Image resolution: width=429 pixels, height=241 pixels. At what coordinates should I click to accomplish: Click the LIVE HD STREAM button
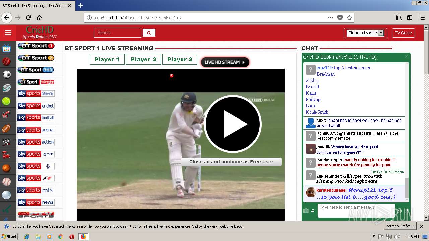point(225,62)
